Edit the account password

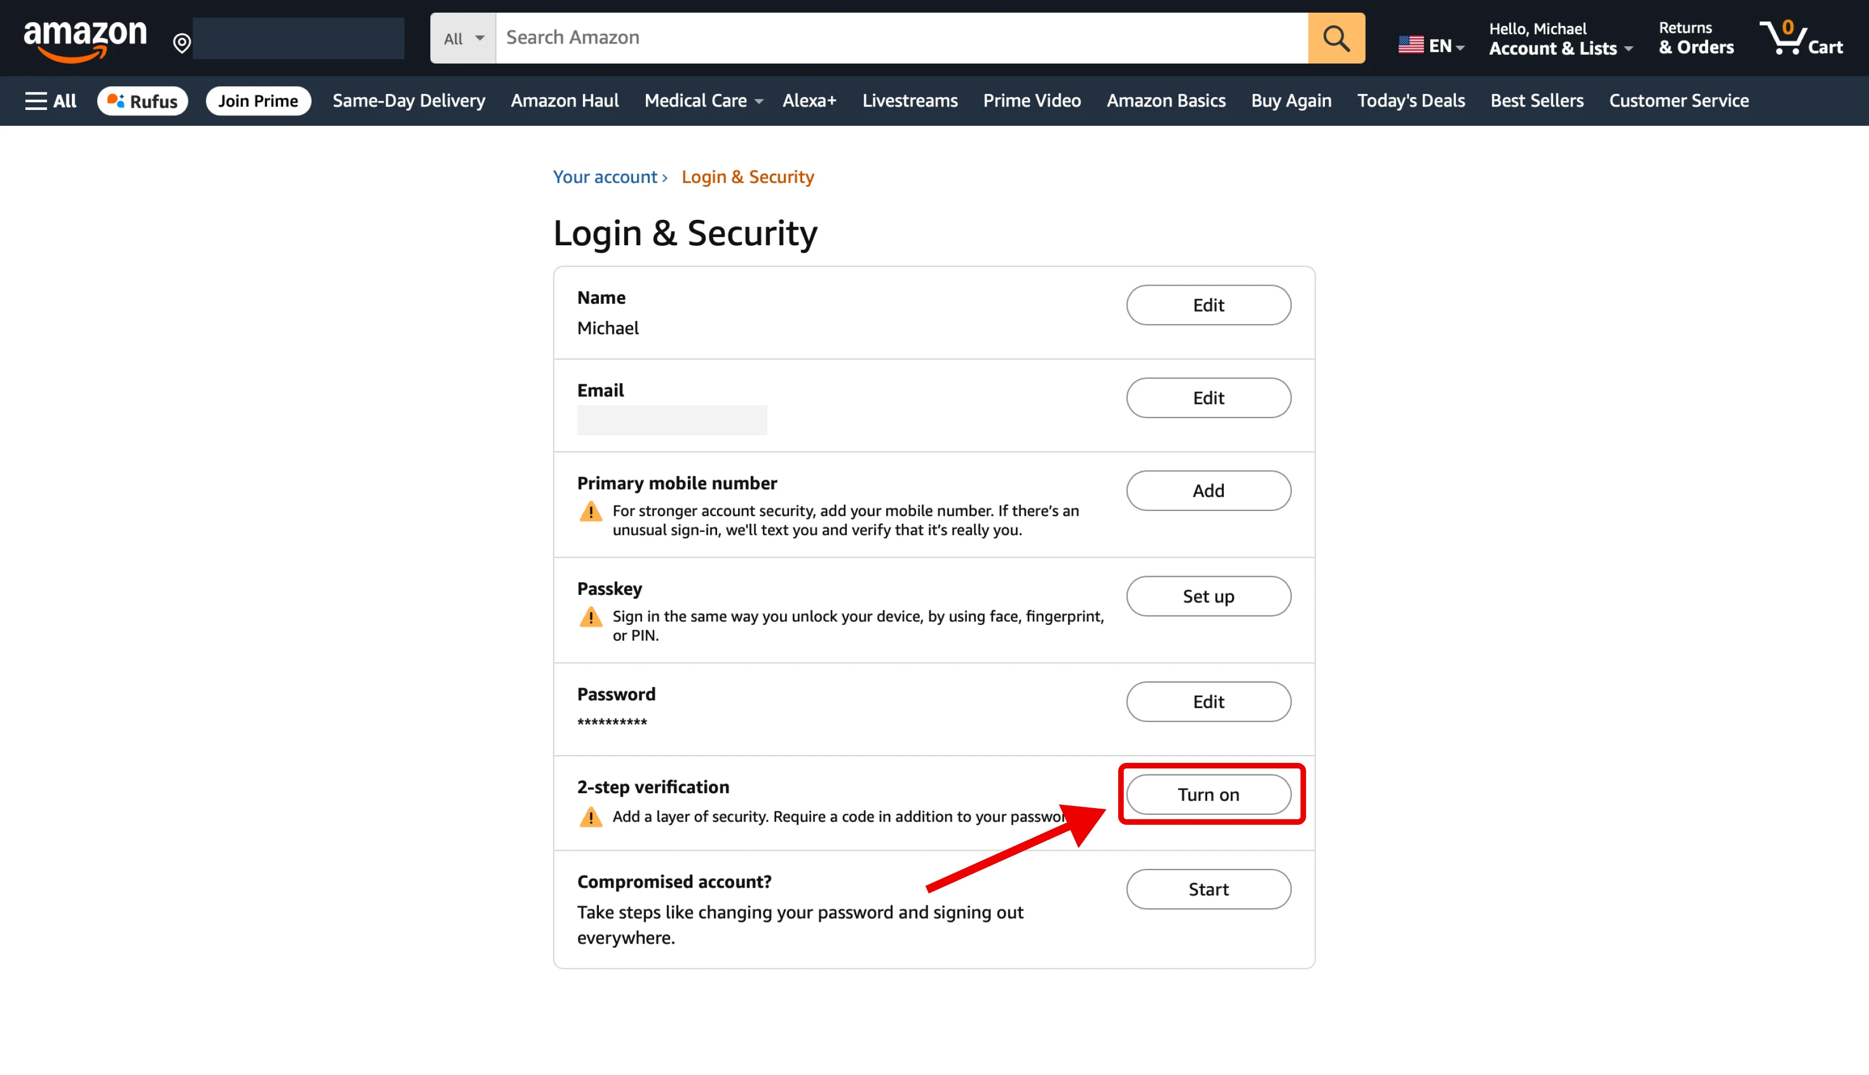coord(1208,702)
